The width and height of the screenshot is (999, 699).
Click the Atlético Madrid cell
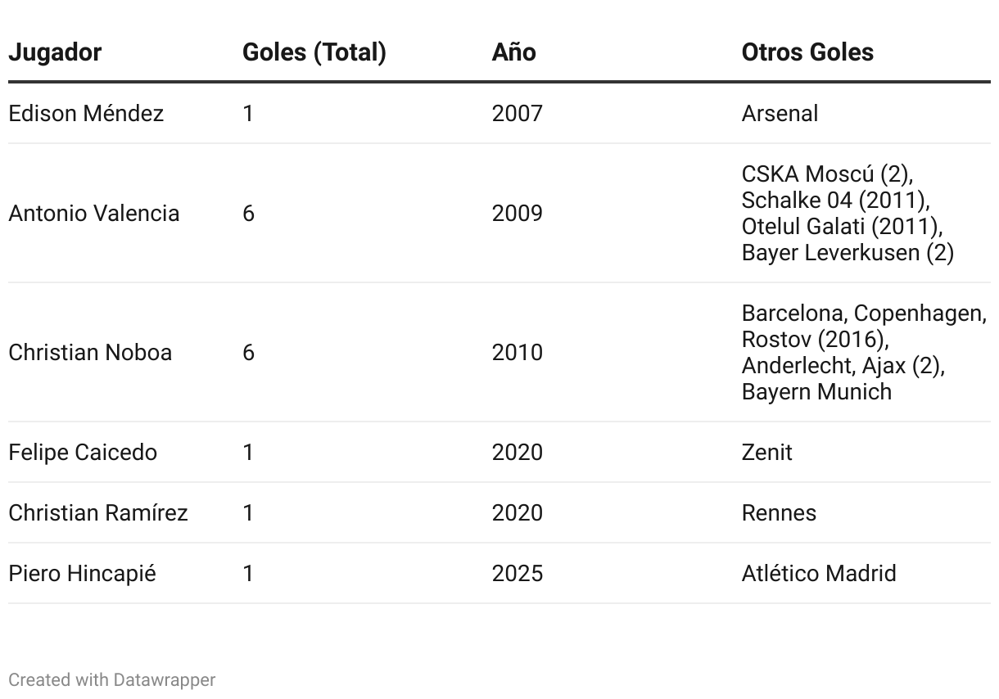(x=819, y=573)
